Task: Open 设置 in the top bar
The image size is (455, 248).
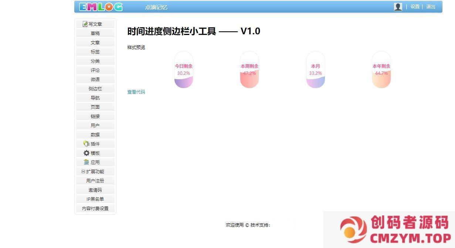Action: (415, 7)
